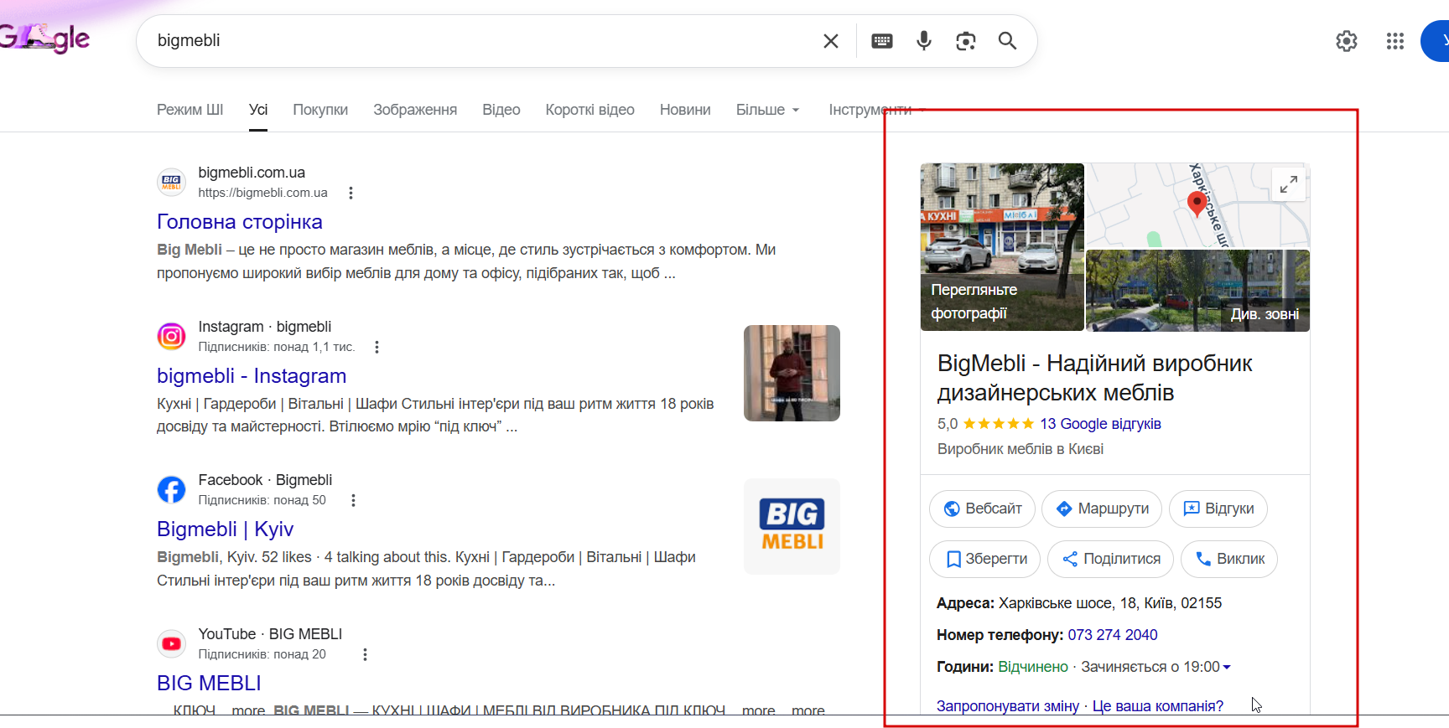The image size is (1449, 728).
Task: Click the Відчинено open status text
Action: coord(1033,667)
